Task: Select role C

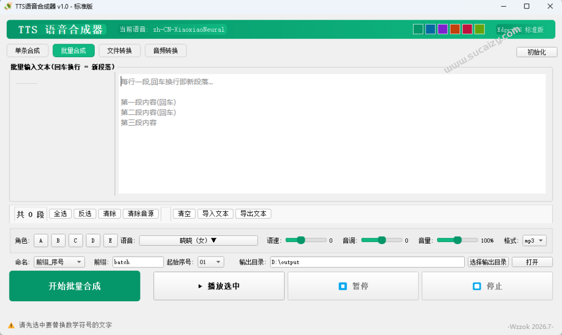Action: point(75,240)
